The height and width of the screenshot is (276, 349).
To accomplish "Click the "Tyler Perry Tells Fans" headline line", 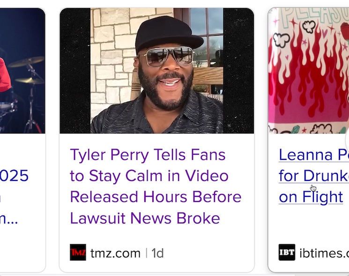I will tap(148, 155).
